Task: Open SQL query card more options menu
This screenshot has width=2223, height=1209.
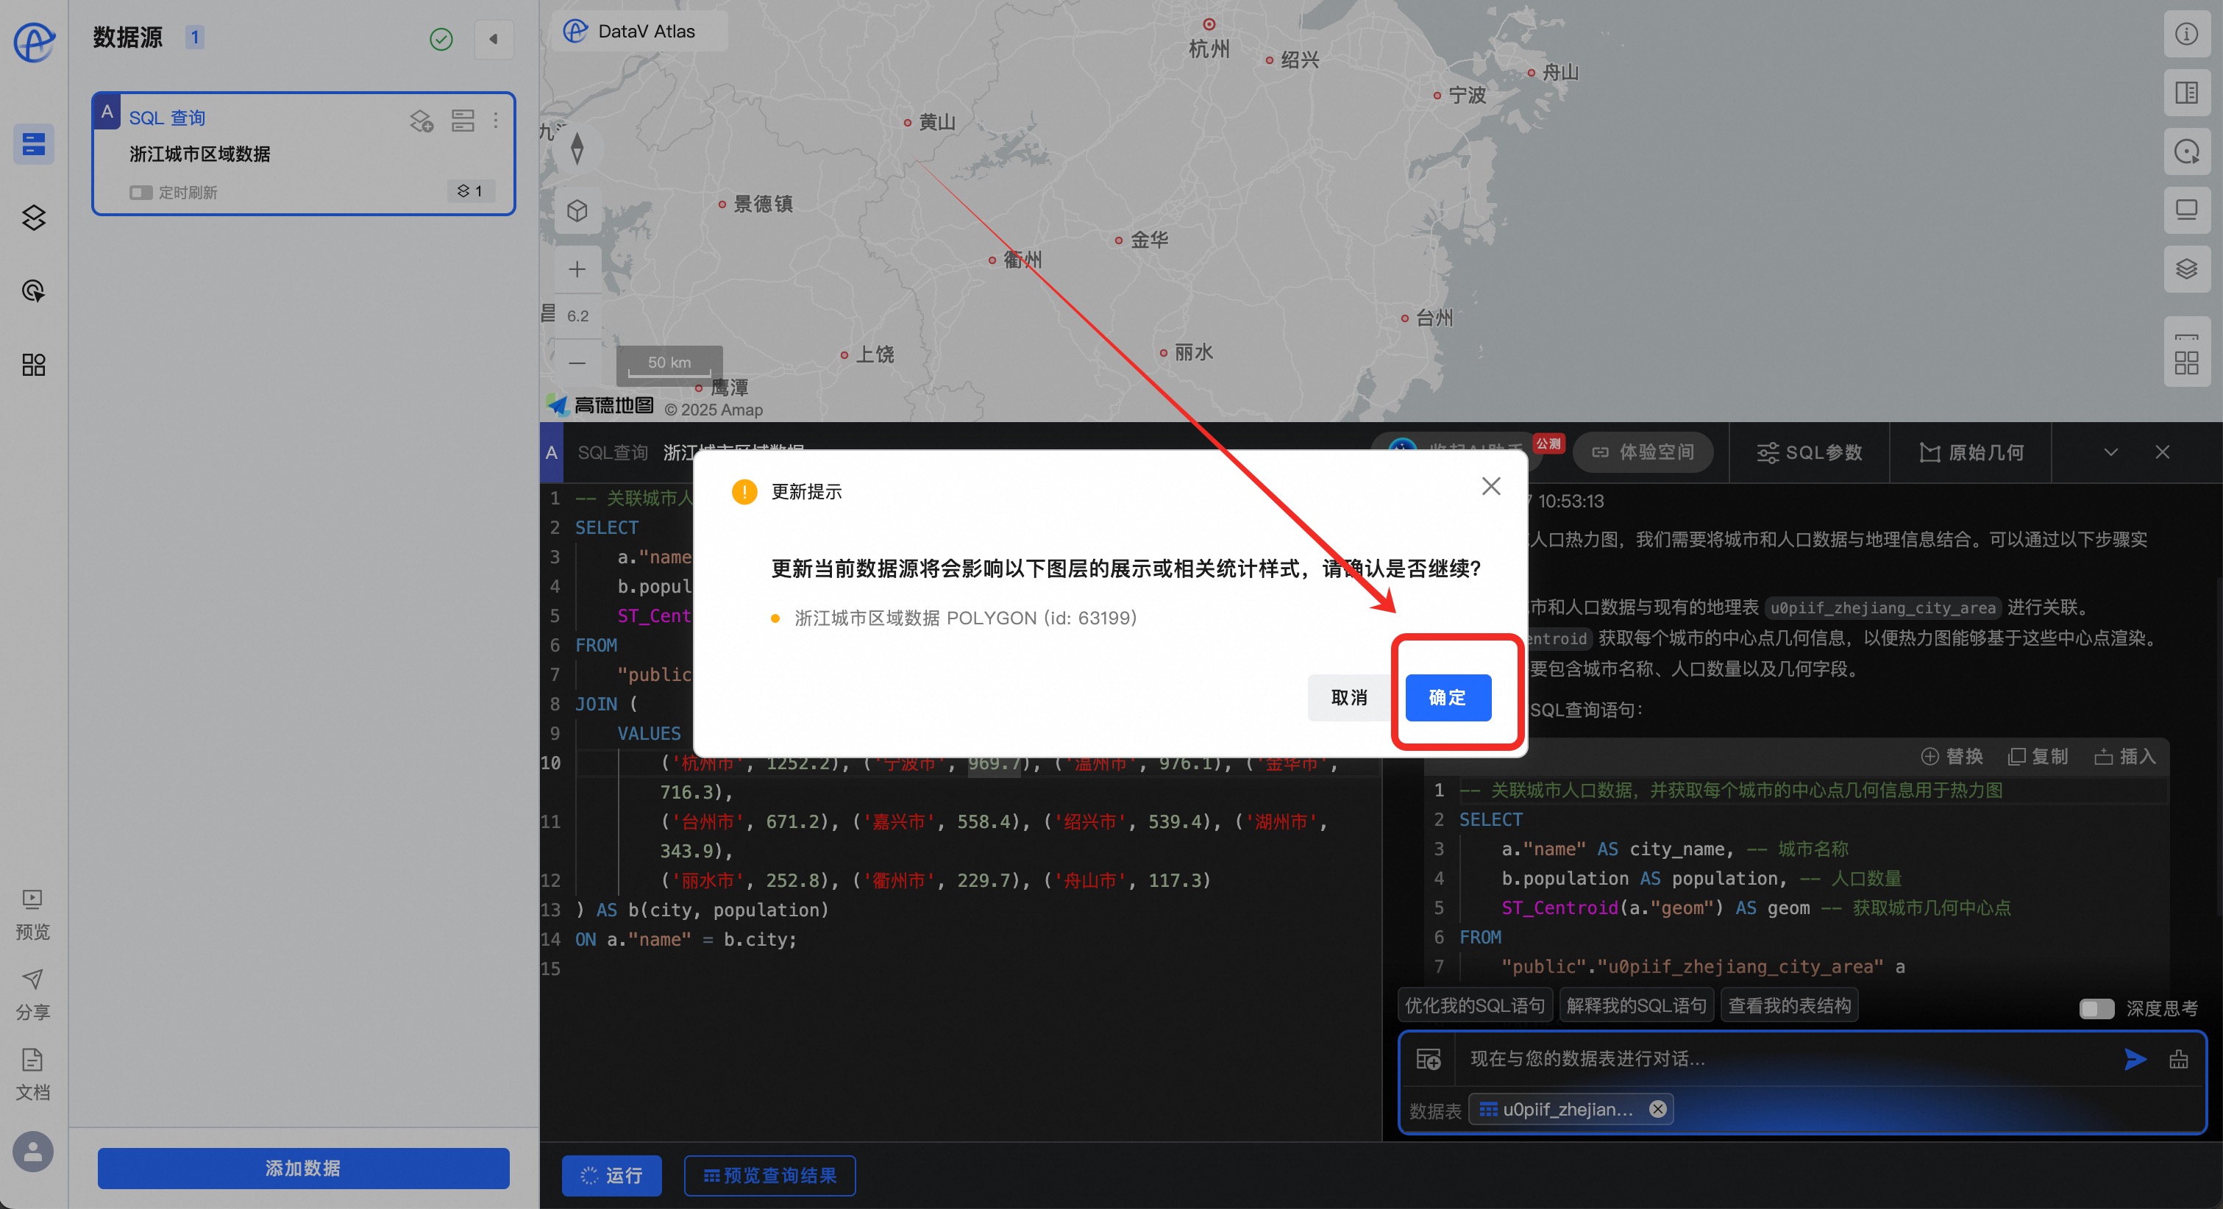Action: 495,121
